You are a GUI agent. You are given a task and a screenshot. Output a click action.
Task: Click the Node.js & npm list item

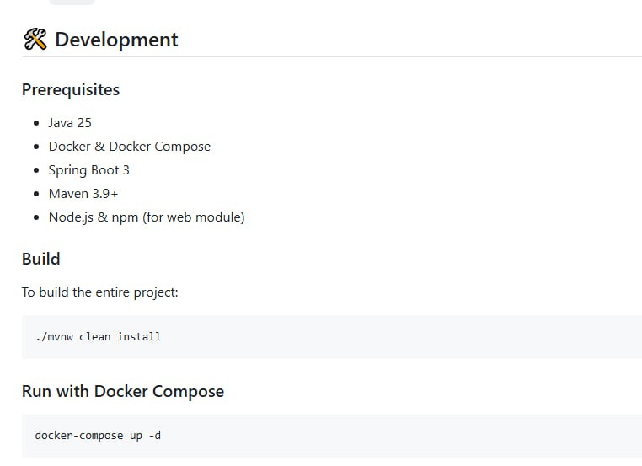tap(146, 217)
